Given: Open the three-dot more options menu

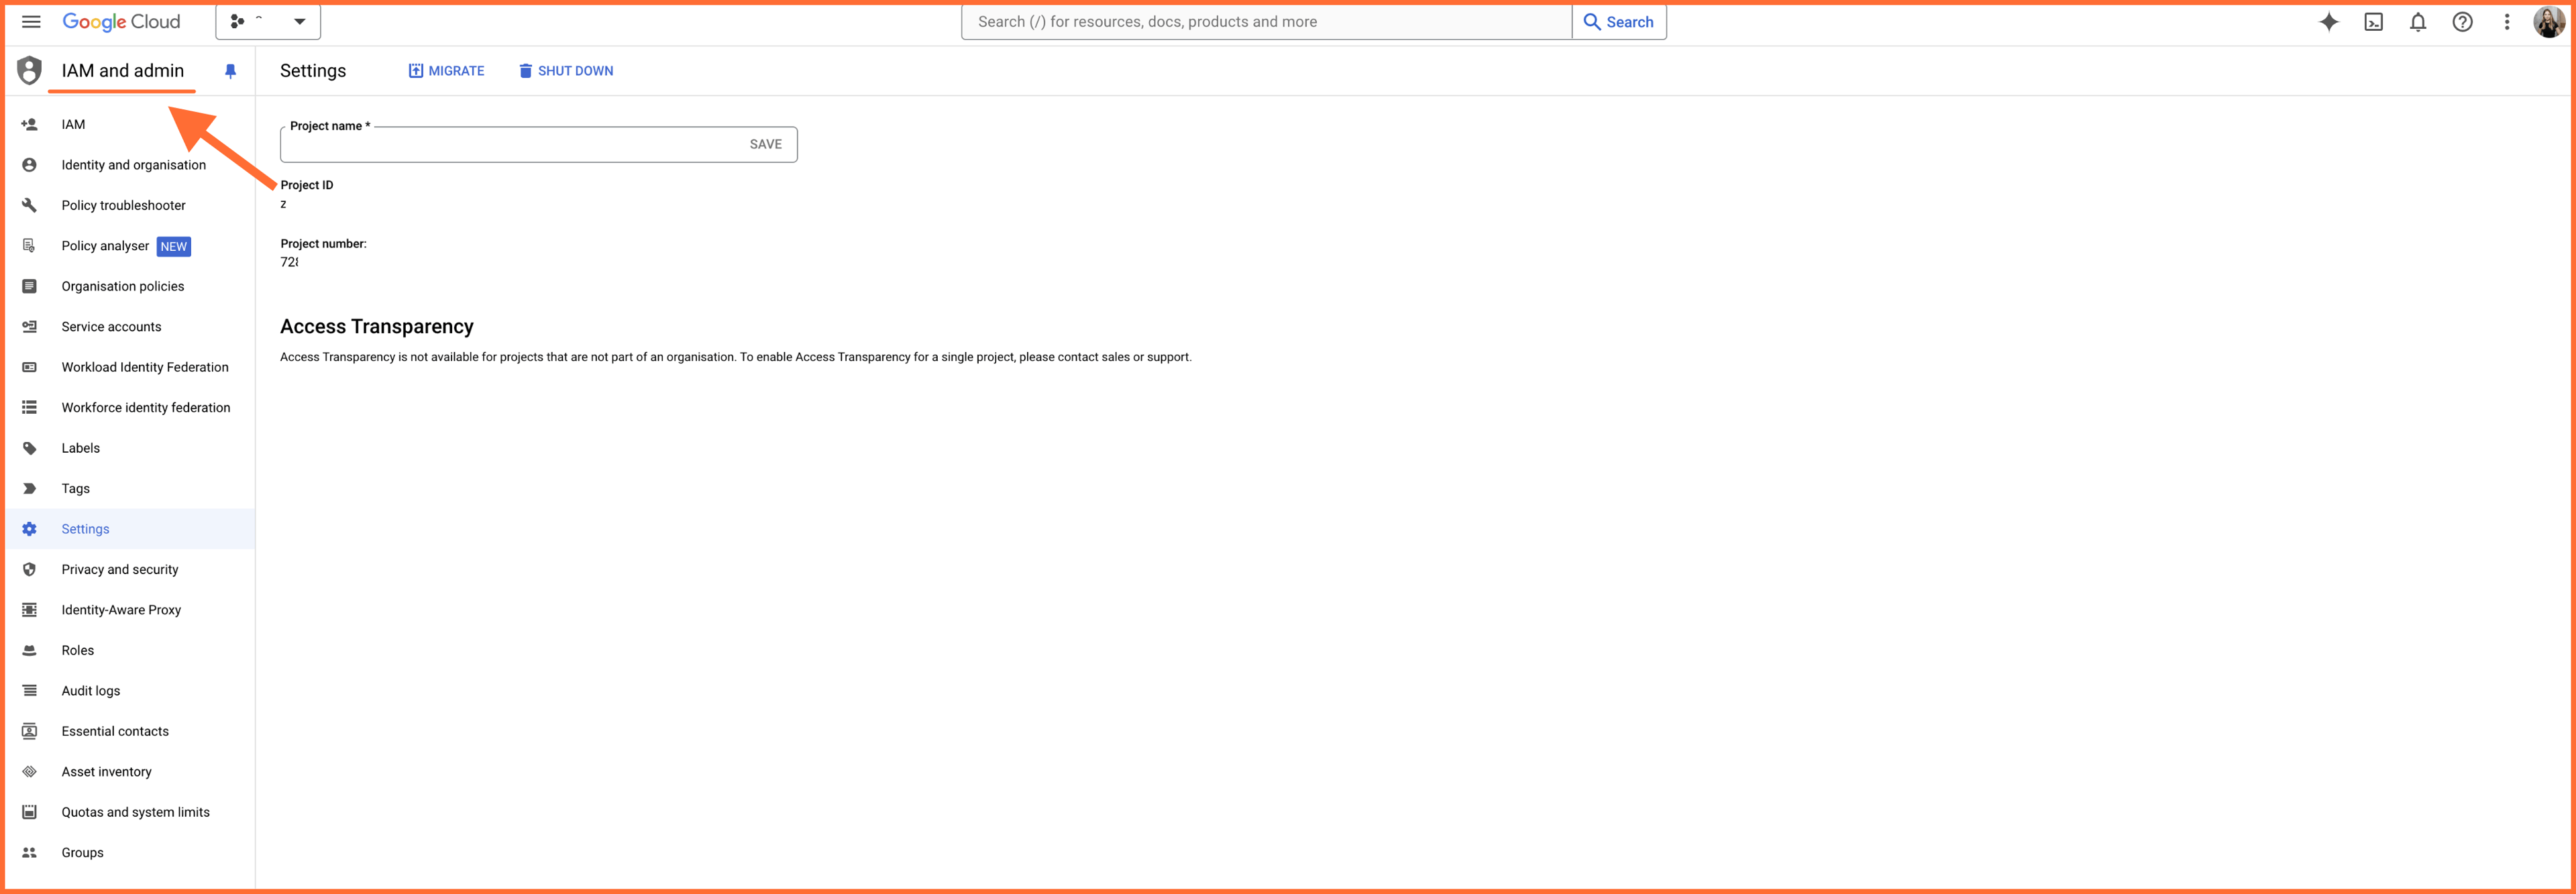Looking at the screenshot, I should coord(2507,22).
